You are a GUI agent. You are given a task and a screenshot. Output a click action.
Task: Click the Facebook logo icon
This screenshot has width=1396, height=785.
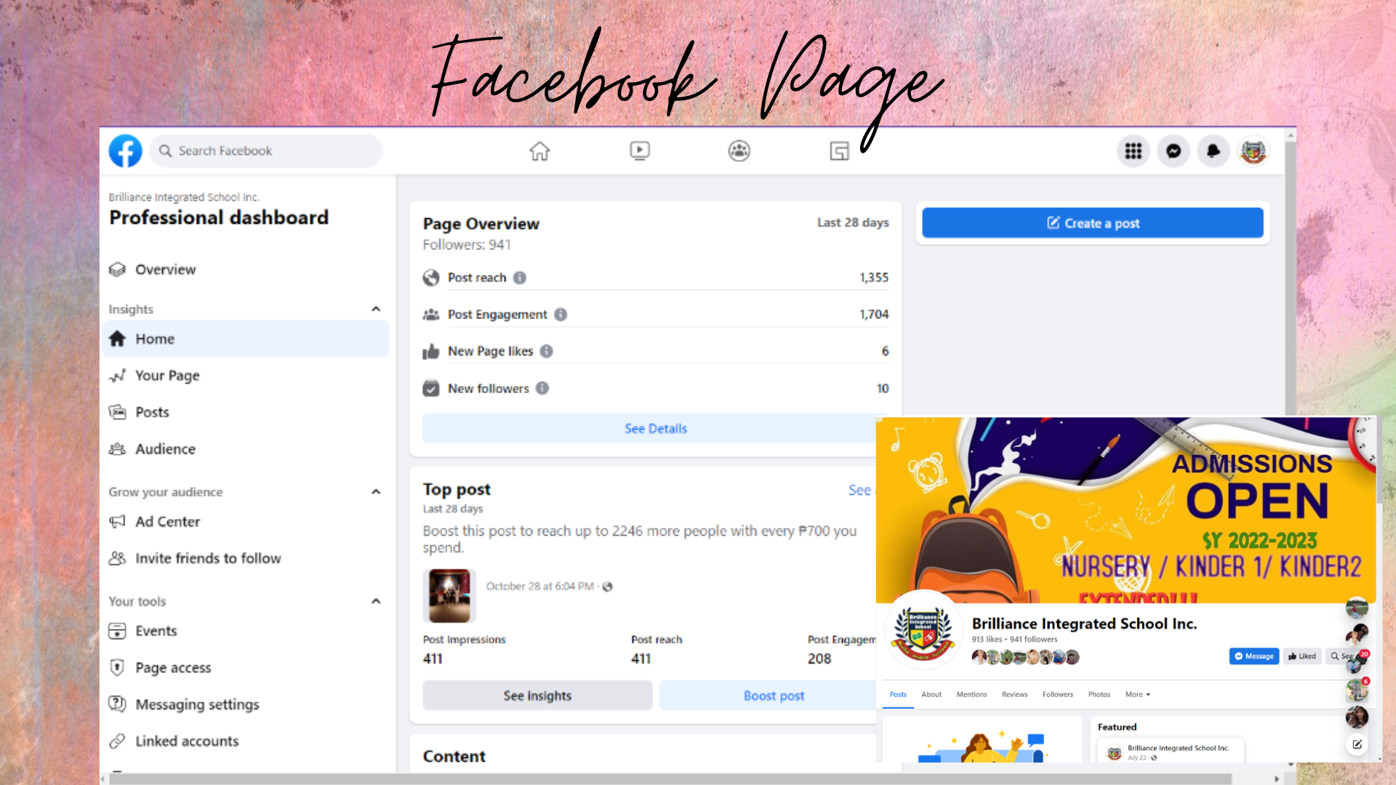(125, 151)
